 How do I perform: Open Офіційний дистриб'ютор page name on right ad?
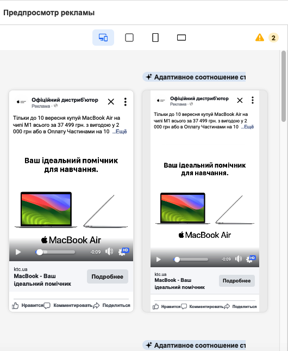coord(199,98)
